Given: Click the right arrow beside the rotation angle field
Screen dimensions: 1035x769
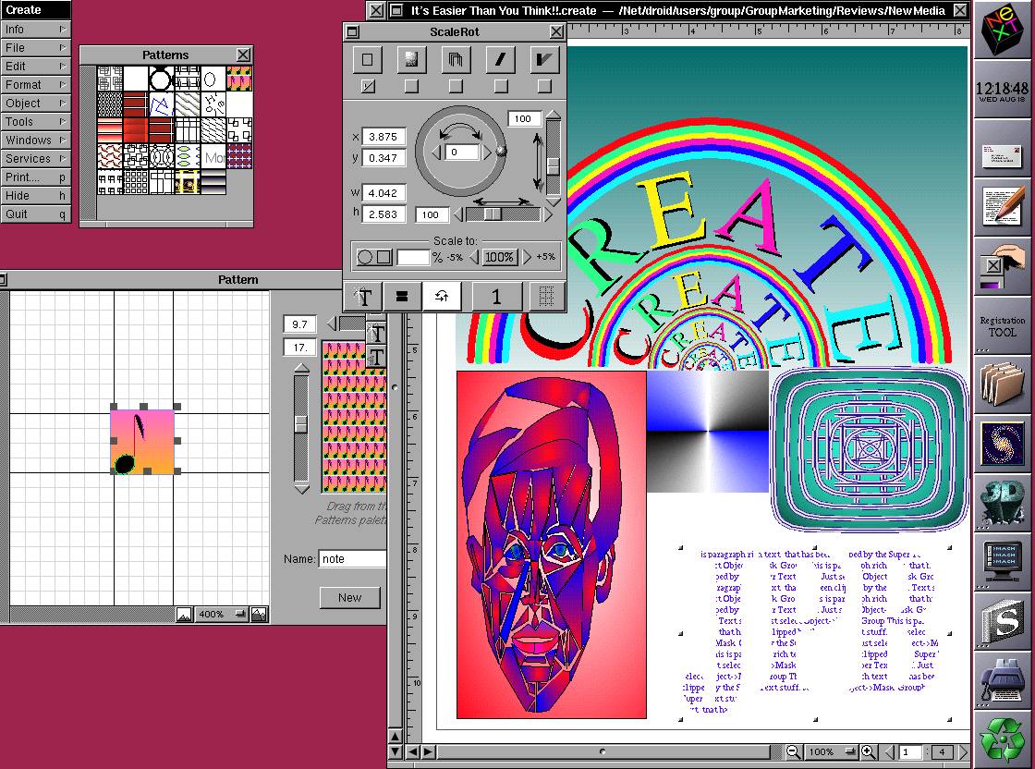Looking at the screenshot, I should coord(487,153).
